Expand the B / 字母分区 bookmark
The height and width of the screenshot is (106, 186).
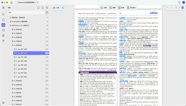pos(12,33)
